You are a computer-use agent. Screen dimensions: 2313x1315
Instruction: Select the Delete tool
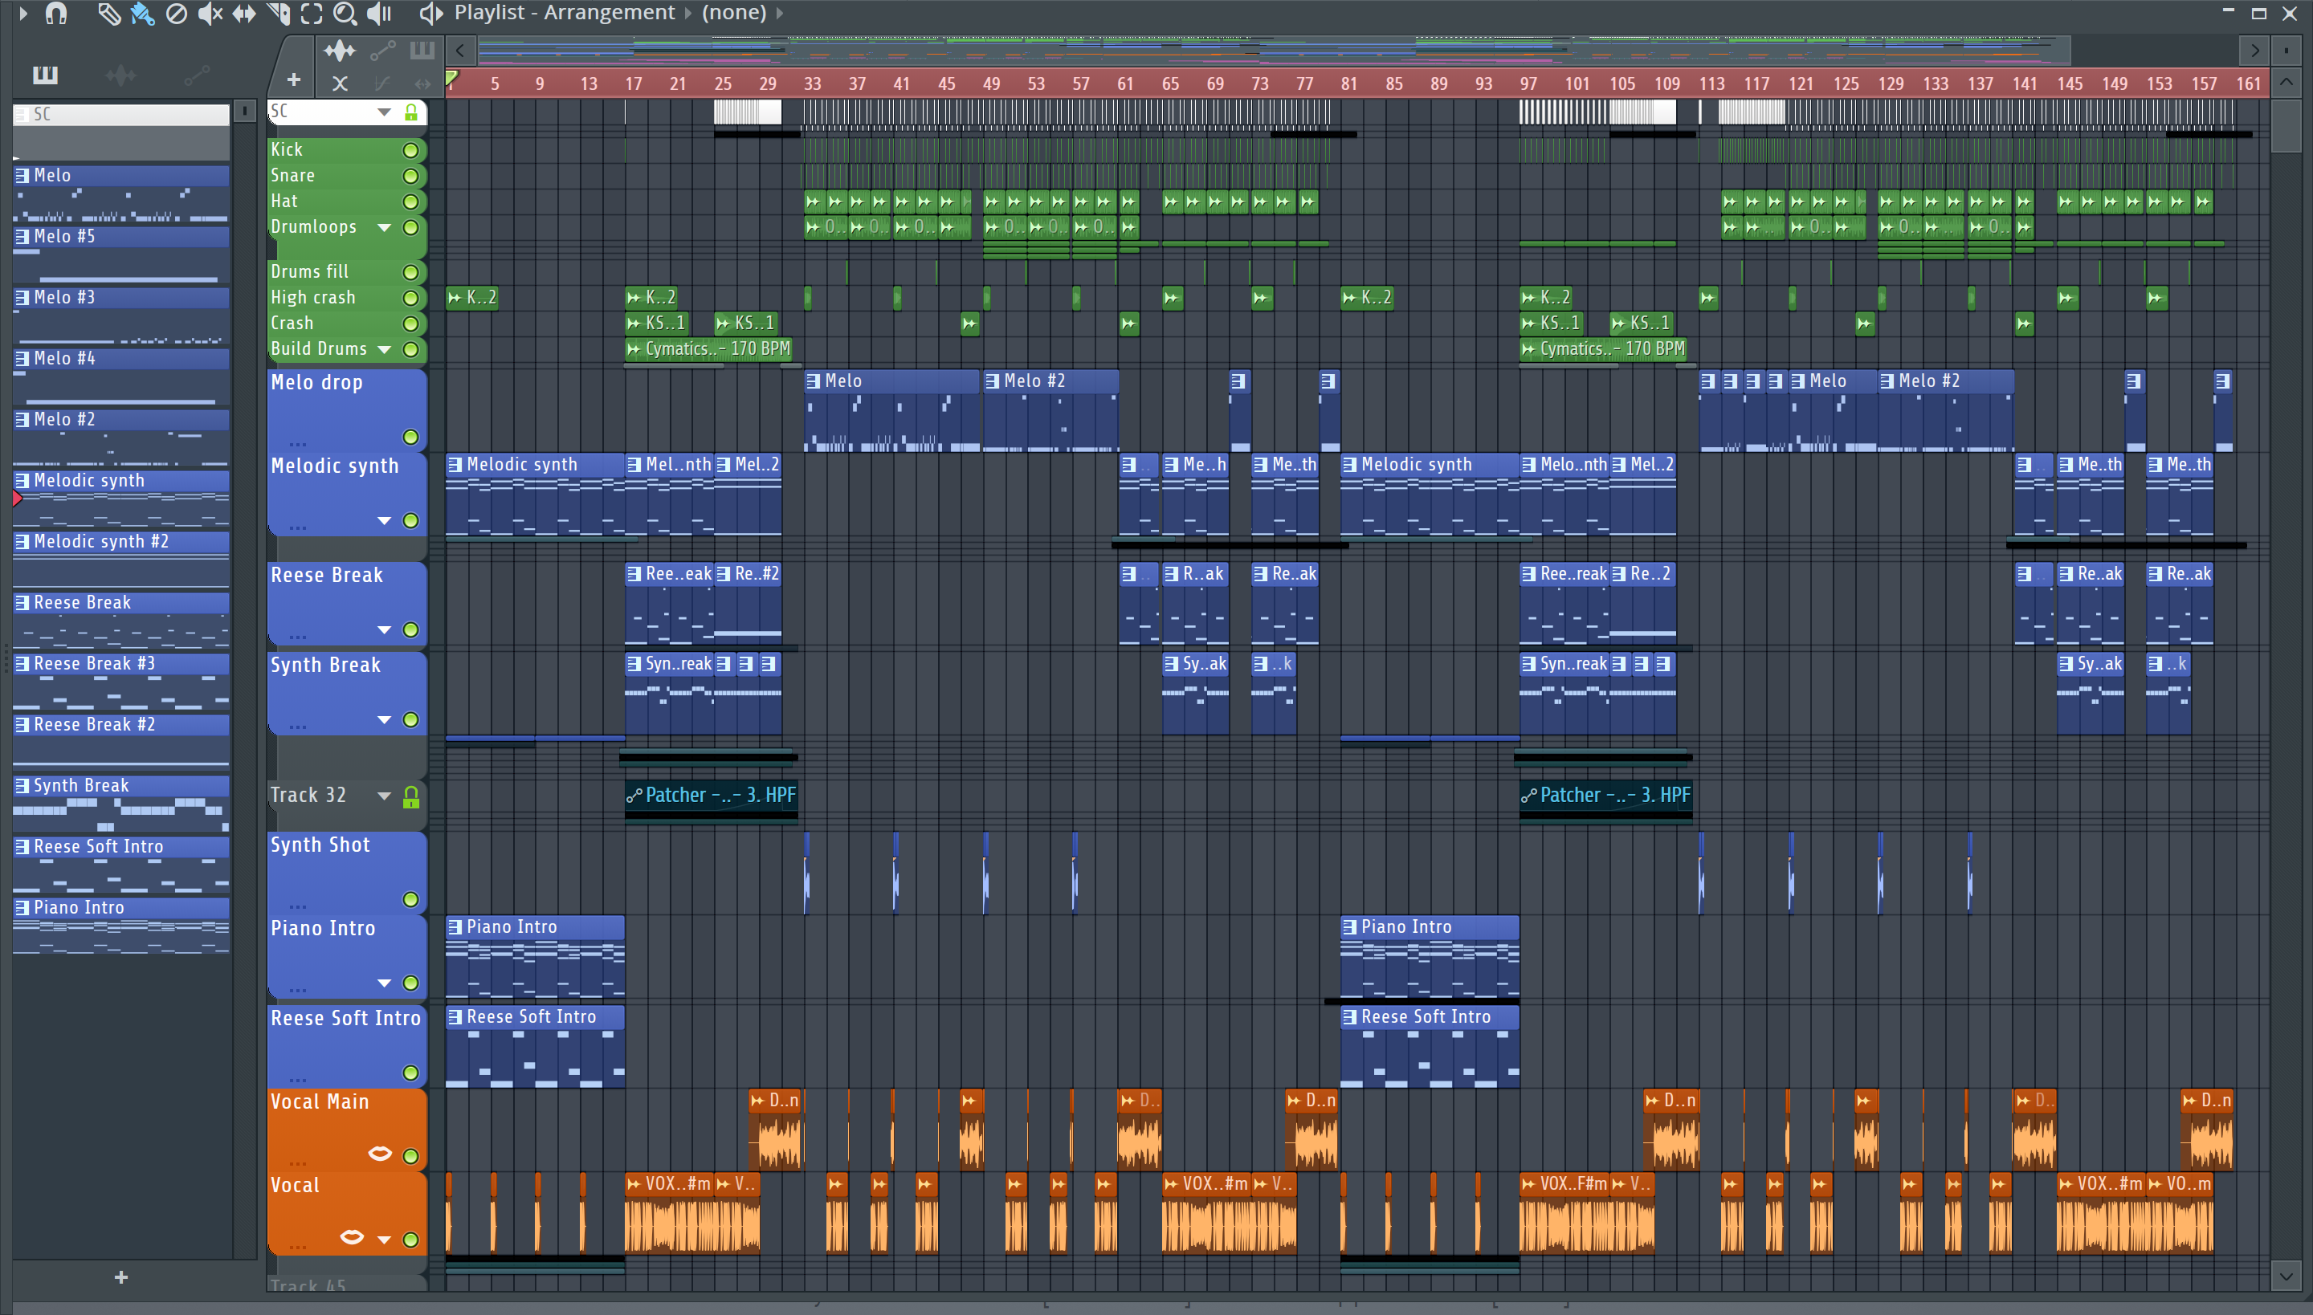click(177, 13)
